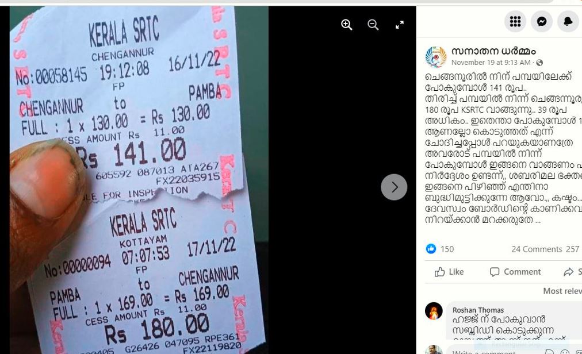Go to the next photo
Image resolution: width=582 pixels, height=354 pixels.
pyautogui.click(x=394, y=187)
